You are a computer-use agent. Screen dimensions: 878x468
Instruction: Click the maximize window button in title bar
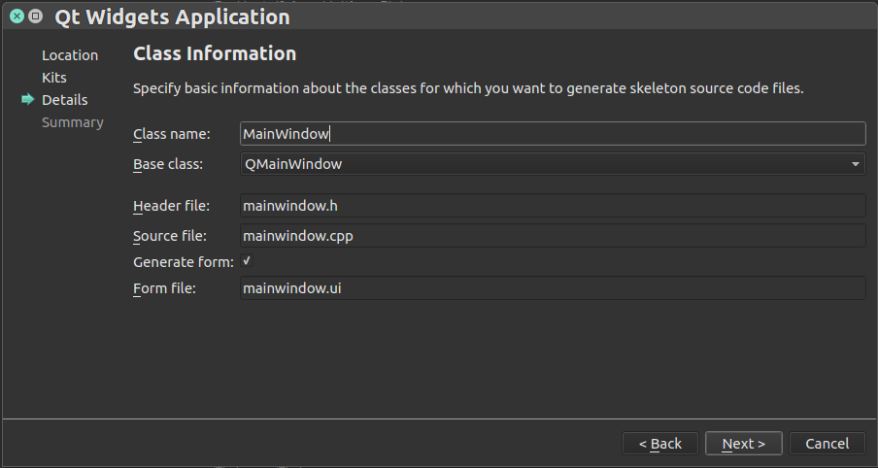[35, 17]
